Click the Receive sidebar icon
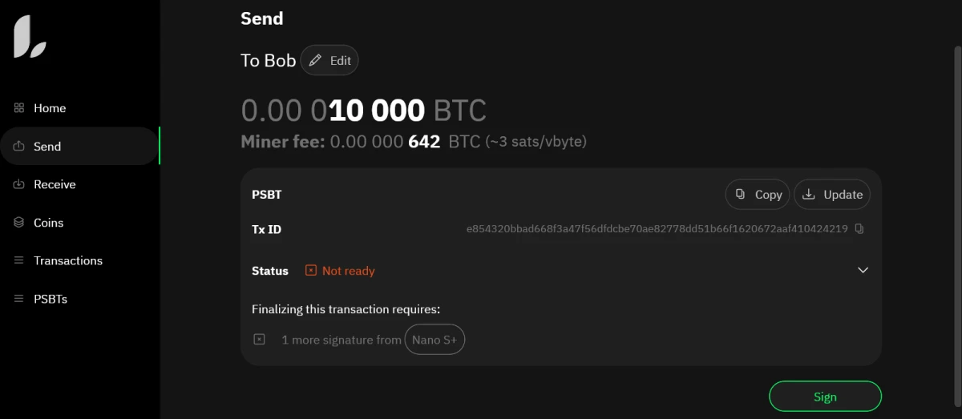The image size is (962, 419). click(x=19, y=184)
